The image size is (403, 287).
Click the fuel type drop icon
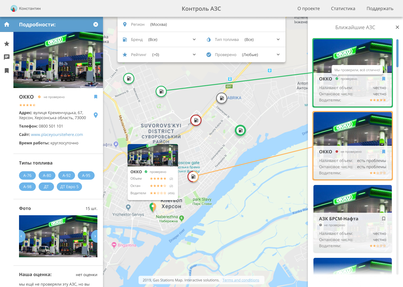coord(208,40)
